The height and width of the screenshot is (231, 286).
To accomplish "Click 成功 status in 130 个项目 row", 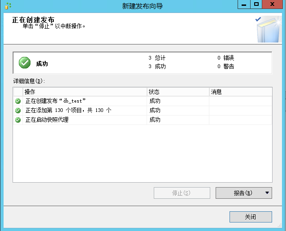I will pos(155,111).
